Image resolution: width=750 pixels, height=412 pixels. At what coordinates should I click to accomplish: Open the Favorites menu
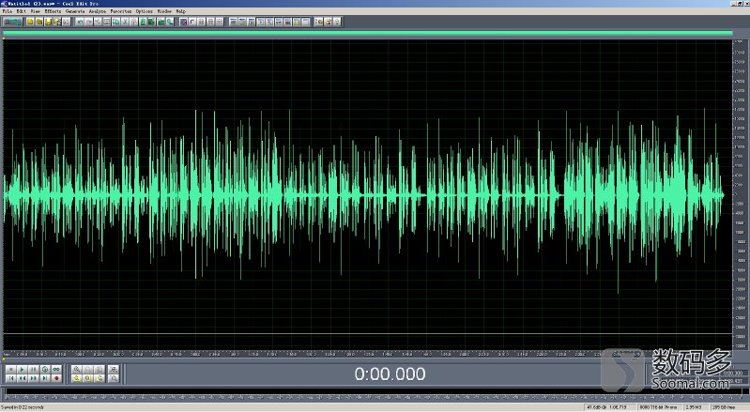pyautogui.click(x=121, y=11)
